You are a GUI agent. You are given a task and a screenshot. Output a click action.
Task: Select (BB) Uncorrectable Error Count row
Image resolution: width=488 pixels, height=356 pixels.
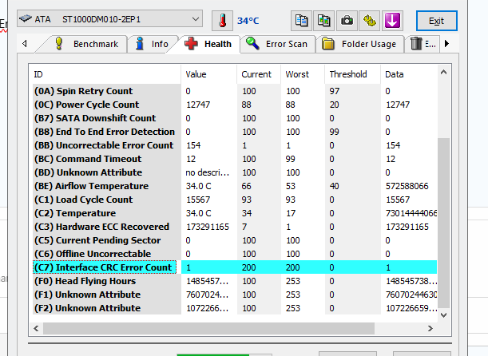[235, 145]
